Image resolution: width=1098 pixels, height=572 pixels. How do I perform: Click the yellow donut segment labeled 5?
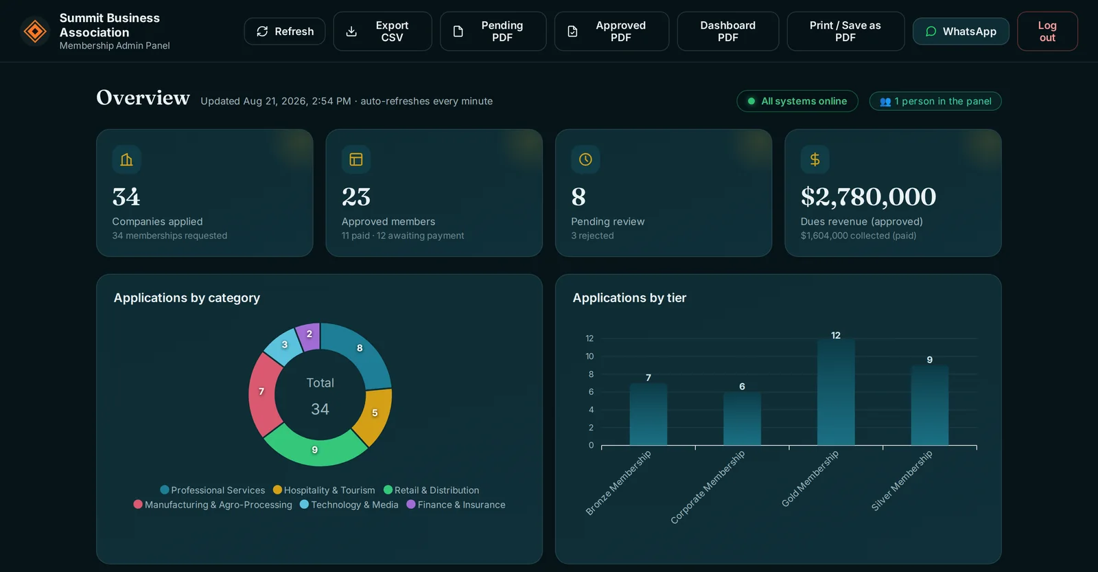(x=375, y=414)
